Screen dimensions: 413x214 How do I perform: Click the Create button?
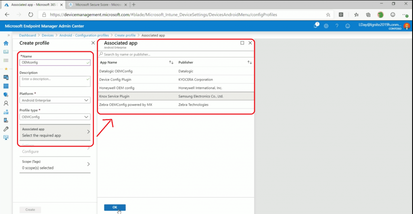(x=30, y=210)
